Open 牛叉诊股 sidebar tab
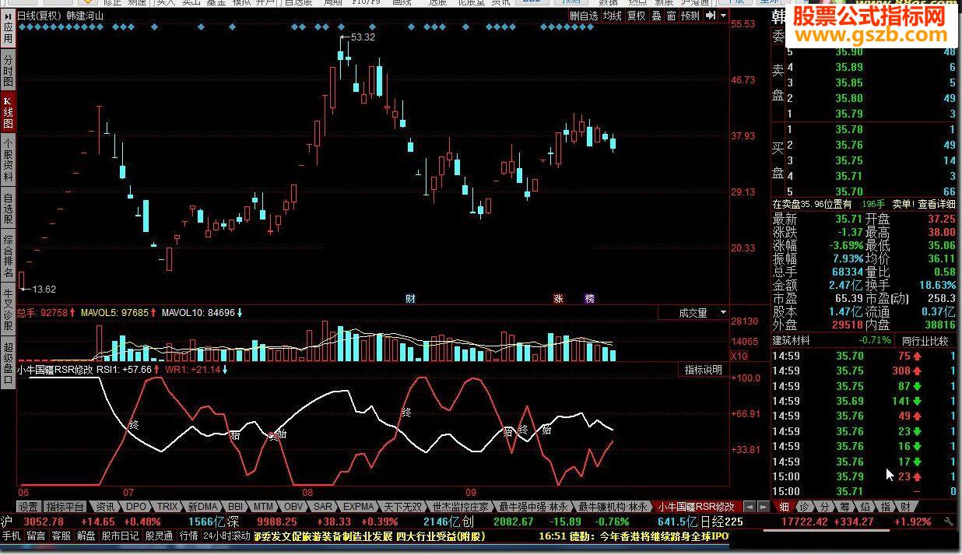 8,309
